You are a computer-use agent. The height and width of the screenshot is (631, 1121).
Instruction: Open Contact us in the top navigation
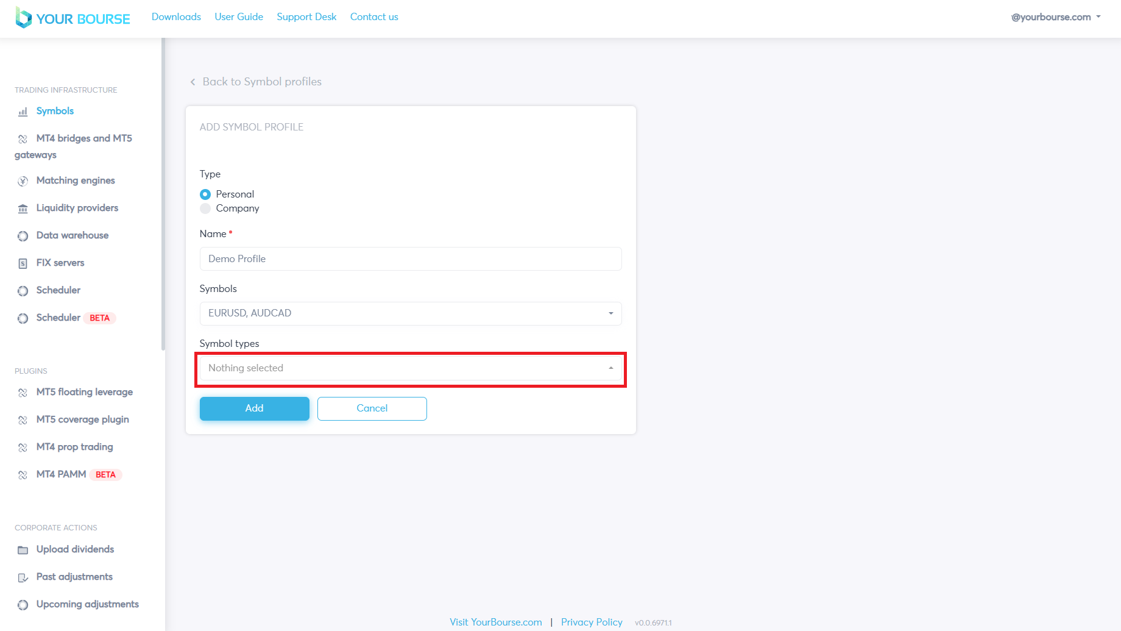tap(374, 17)
